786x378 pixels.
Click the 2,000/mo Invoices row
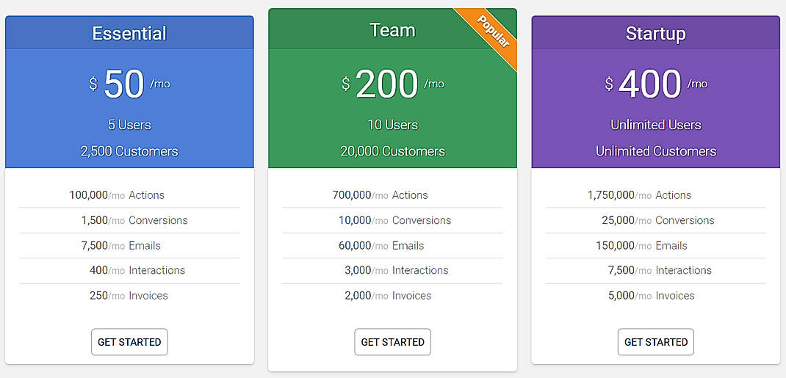tap(392, 296)
